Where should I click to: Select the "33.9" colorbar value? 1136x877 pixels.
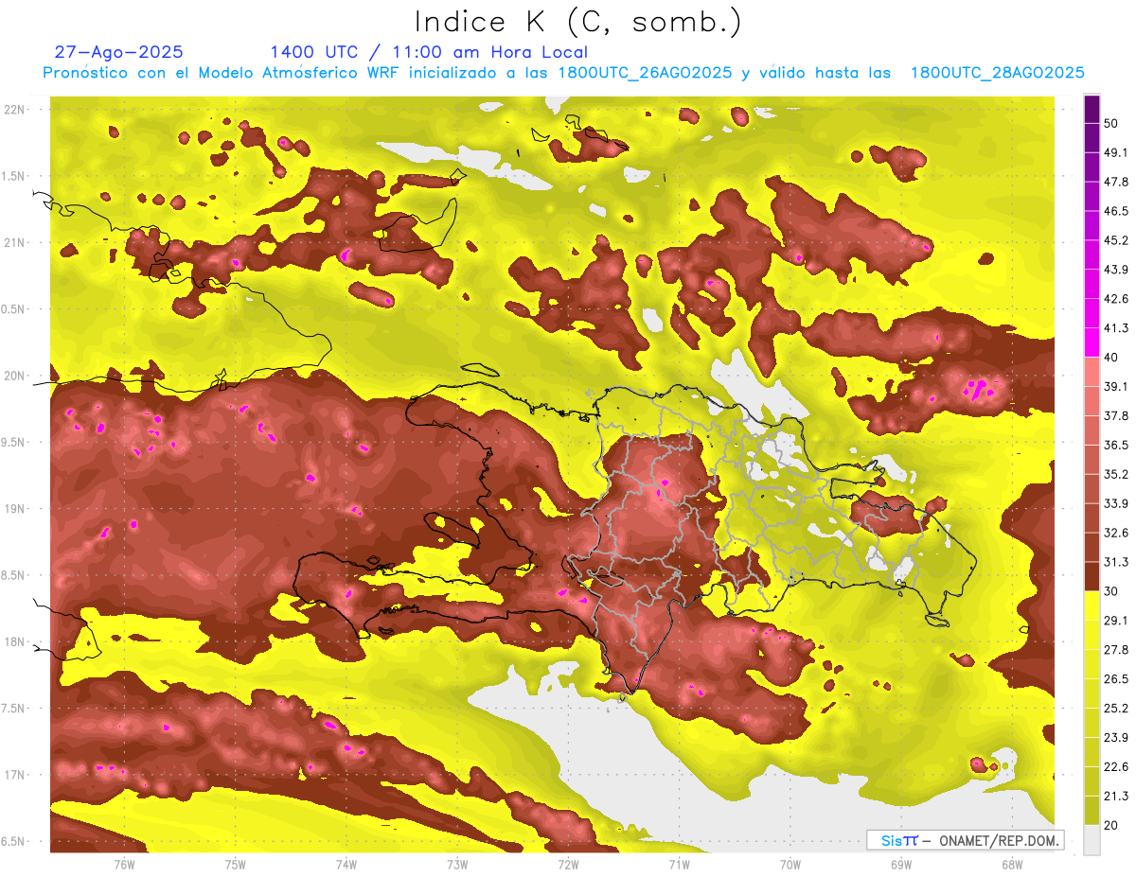(x=1116, y=503)
